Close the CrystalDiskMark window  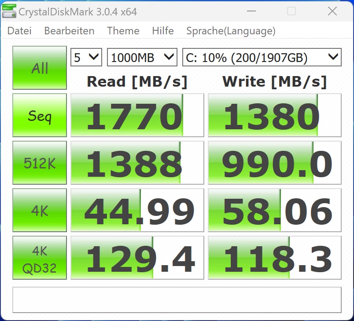[332, 11]
